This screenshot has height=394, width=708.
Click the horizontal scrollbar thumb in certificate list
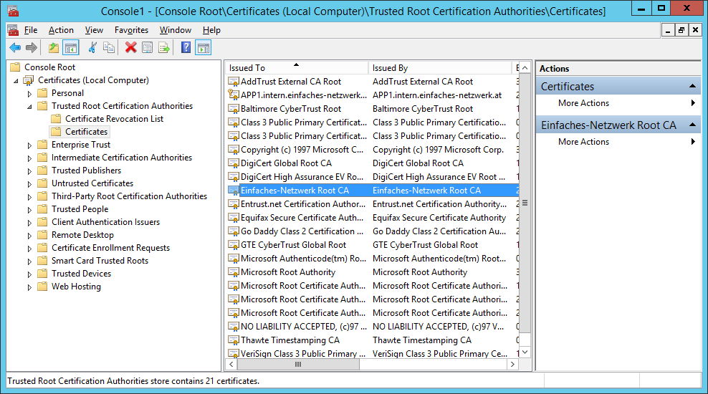click(x=297, y=365)
